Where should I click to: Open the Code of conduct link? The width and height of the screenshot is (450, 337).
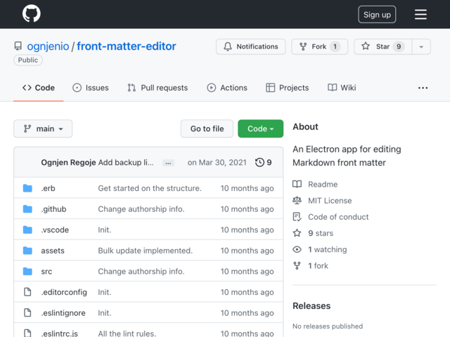[338, 217]
